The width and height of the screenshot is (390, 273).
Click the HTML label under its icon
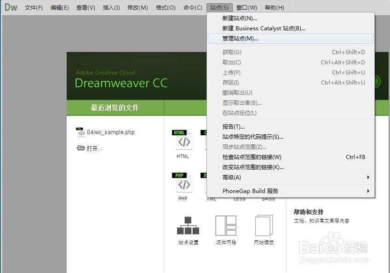tap(183, 156)
